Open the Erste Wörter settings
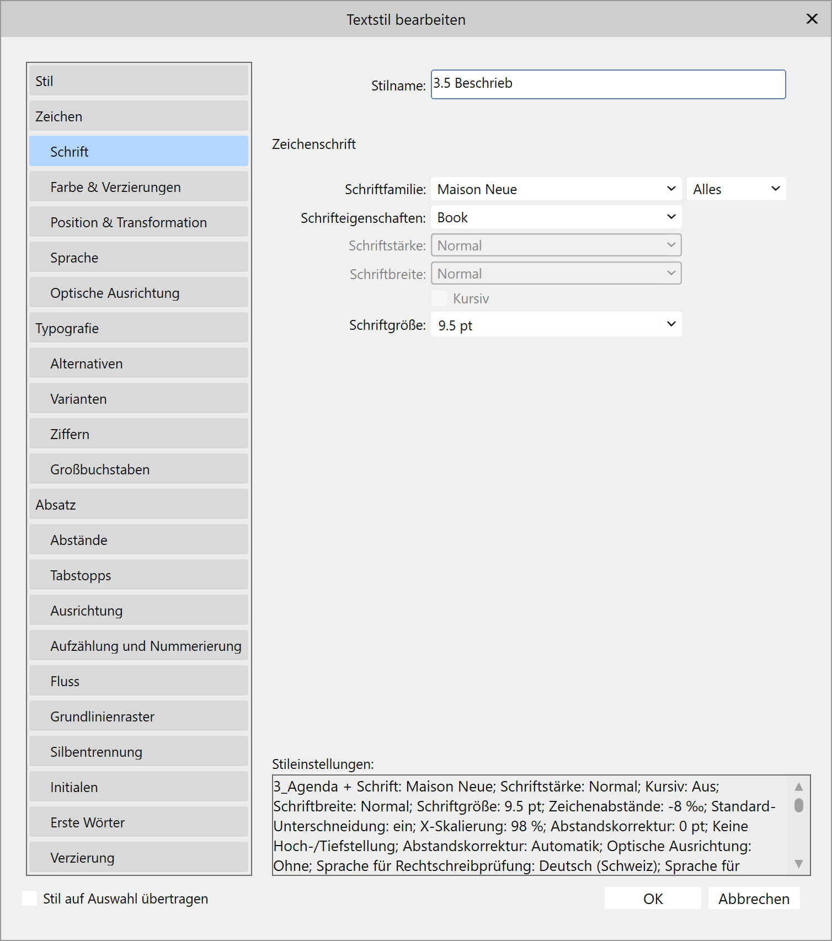The width and height of the screenshot is (832, 941). point(138,822)
